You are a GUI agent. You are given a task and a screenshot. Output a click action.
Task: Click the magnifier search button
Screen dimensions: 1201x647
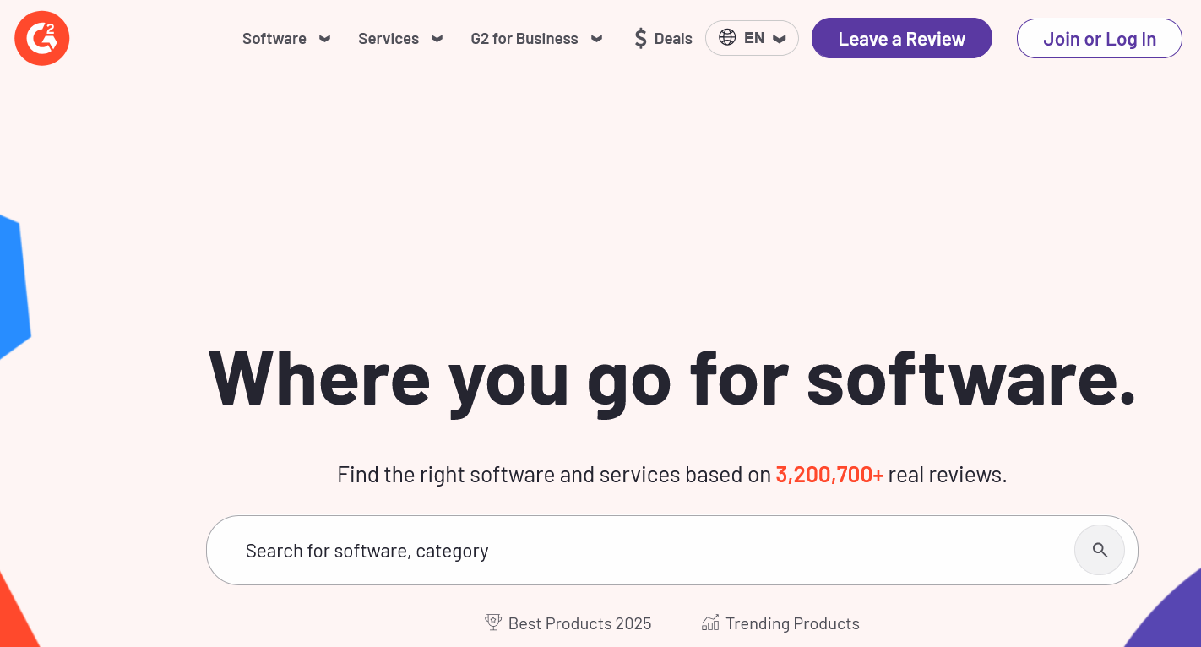click(x=1099, y=550)
